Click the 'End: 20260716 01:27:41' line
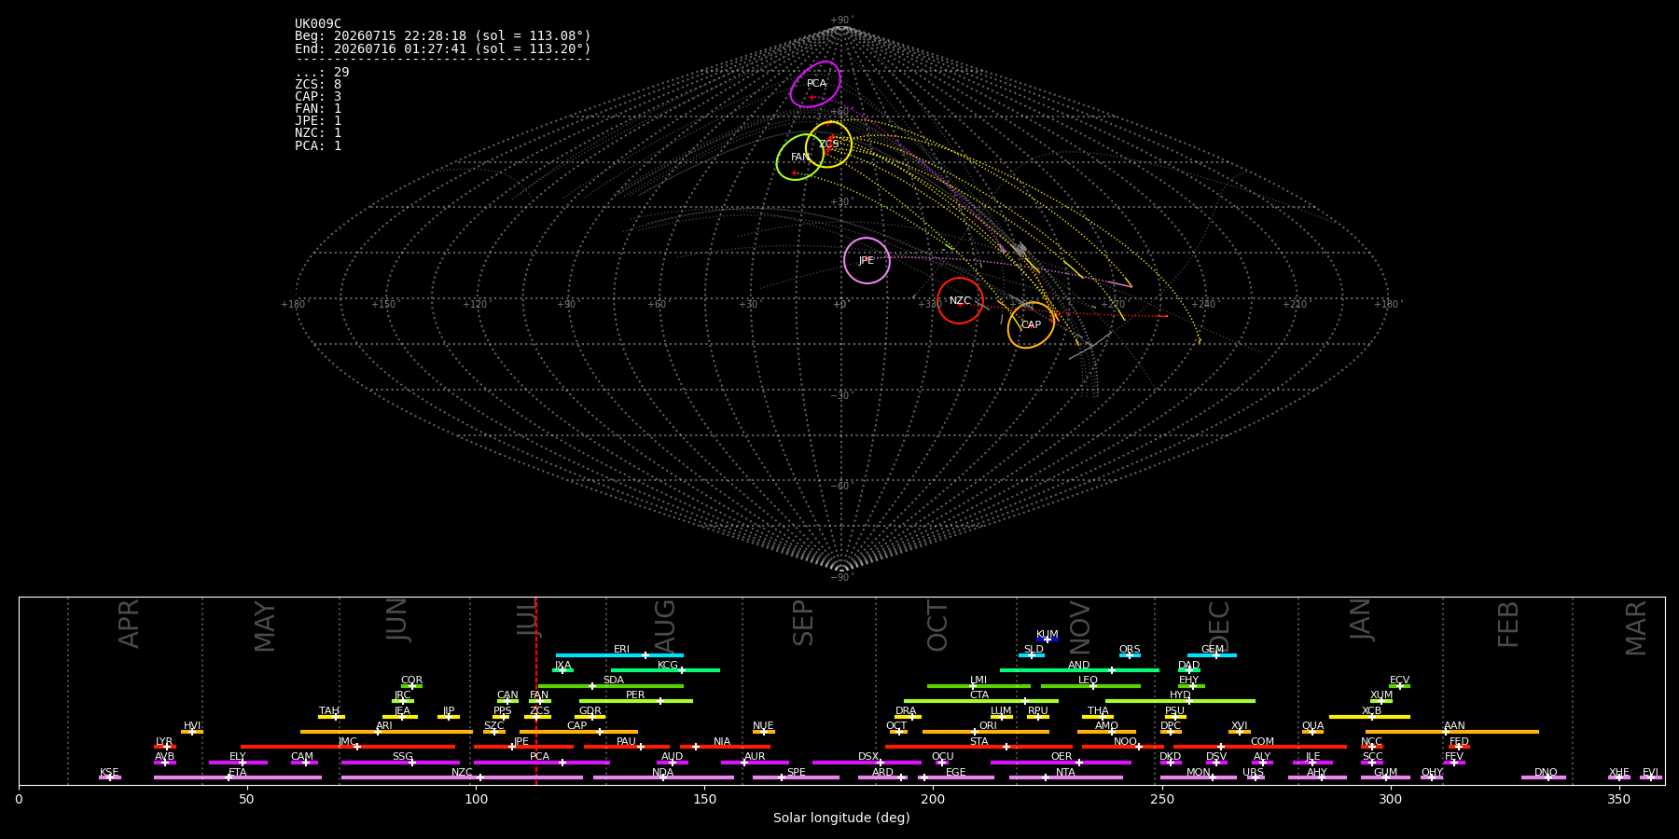Image resolution: width=1679 pixels, height=839 pixels. click(x=443, y=48)
